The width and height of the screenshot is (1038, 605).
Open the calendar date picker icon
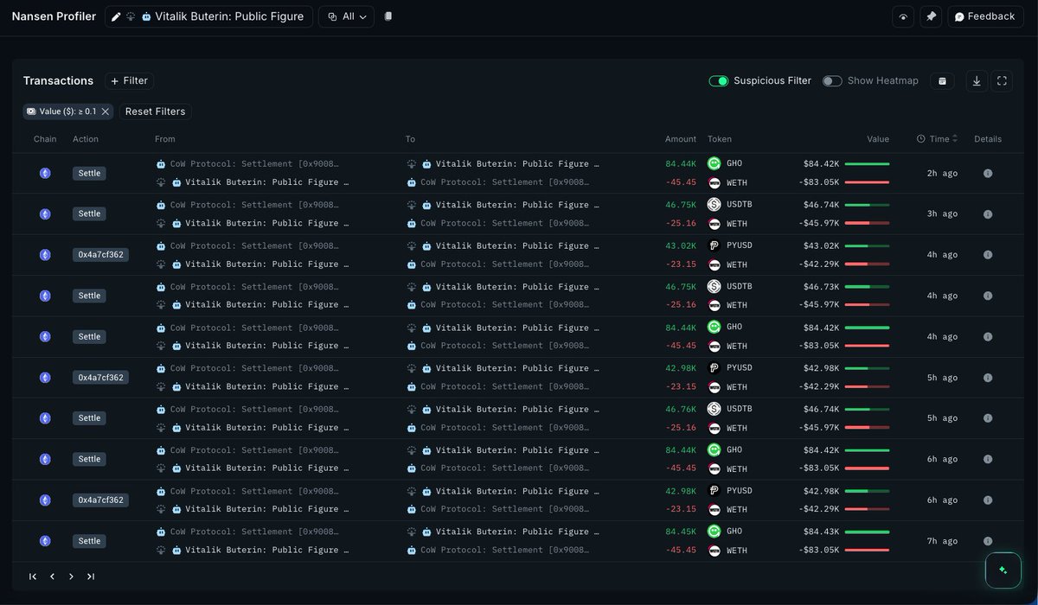pyautogui.click(x=942, y=80)
